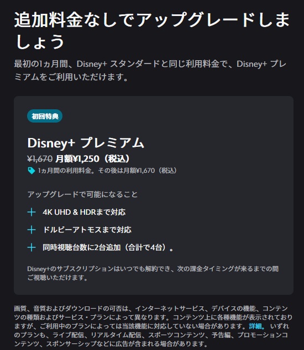
Task: Click the 4K UHD & HDRまで対応 feature
Action: point(84,212)
